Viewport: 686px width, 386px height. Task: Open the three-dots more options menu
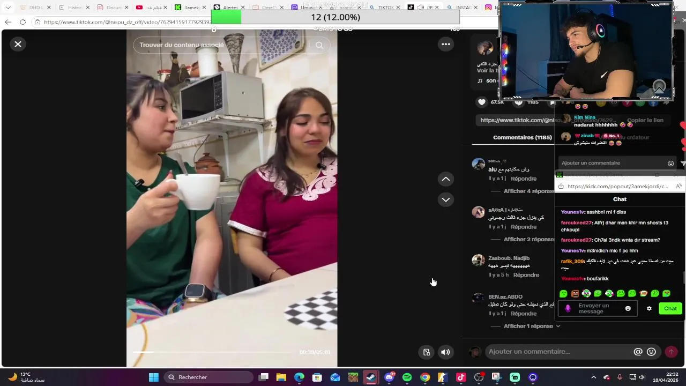click(445, 44)
